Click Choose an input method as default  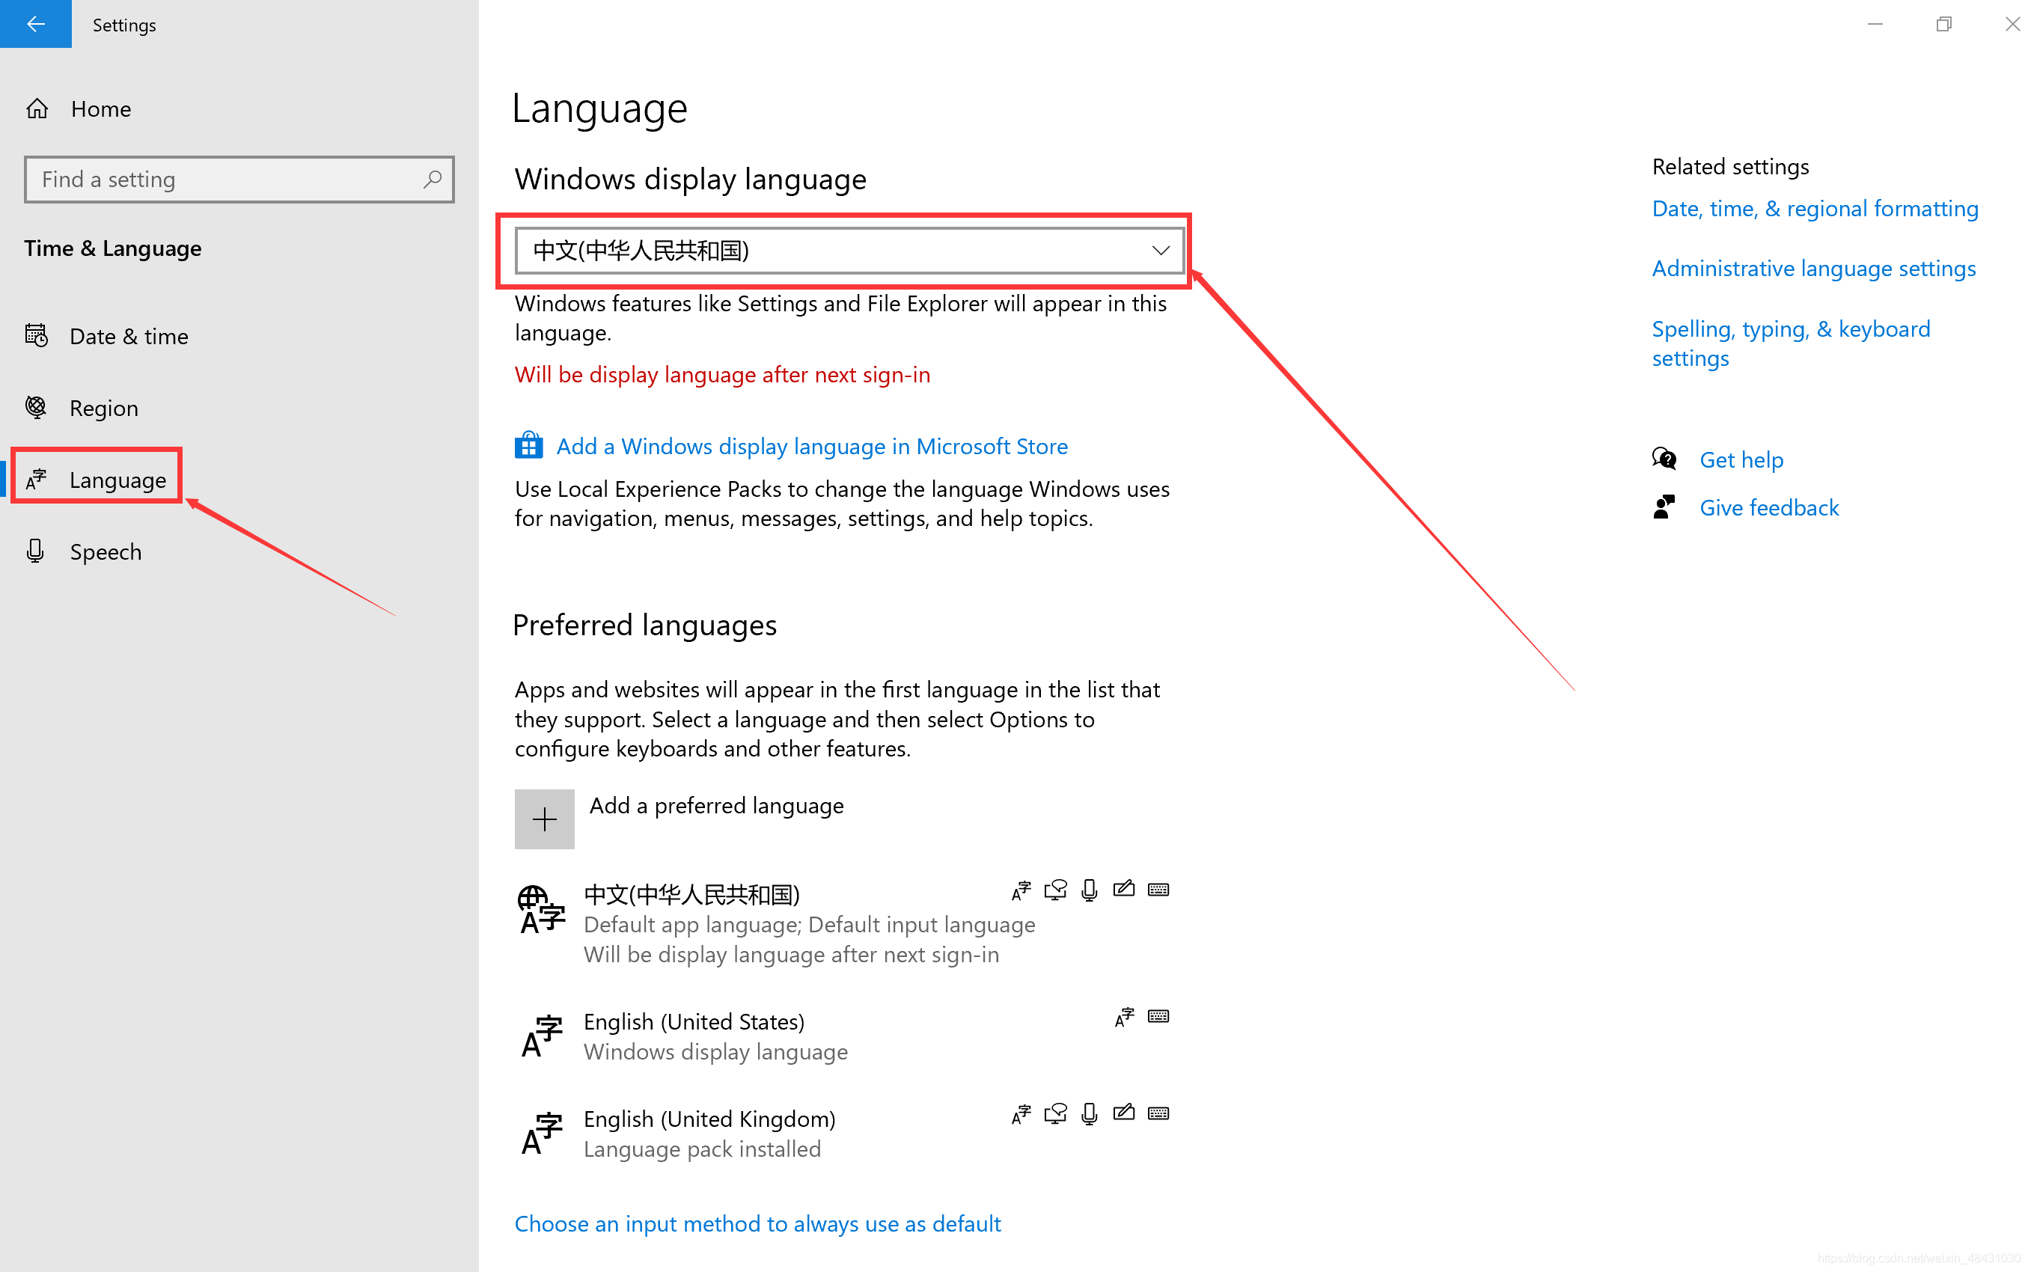(x=757, y=1222)
